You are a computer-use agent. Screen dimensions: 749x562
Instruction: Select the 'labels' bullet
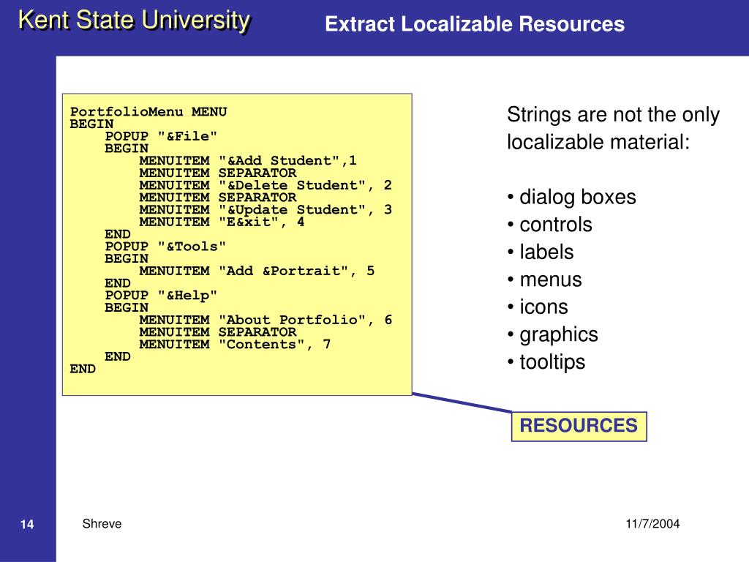tap(541, 252)
